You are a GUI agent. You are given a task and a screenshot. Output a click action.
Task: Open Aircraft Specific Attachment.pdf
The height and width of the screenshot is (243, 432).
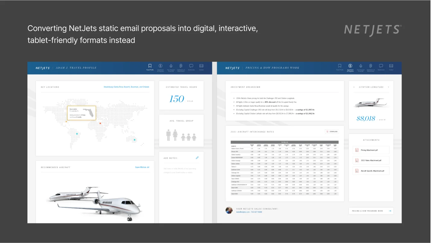371,171
